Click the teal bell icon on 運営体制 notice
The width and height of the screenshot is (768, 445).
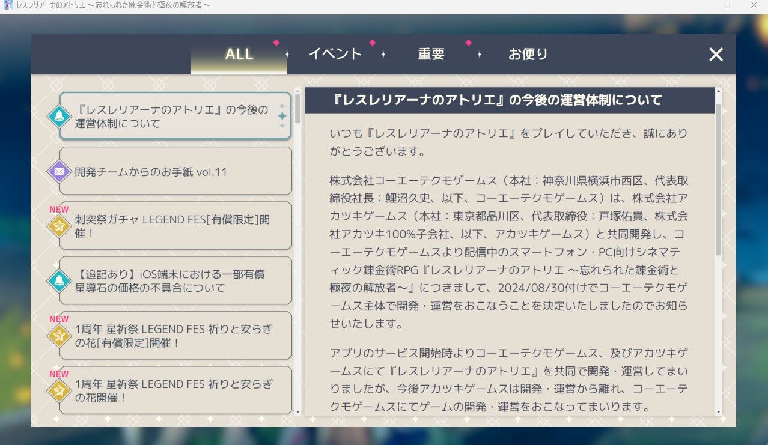coord(59,117)
